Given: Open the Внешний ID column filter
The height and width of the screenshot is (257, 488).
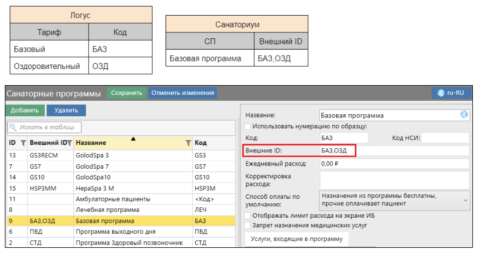Looking at the screenshot, I should 70,143.
